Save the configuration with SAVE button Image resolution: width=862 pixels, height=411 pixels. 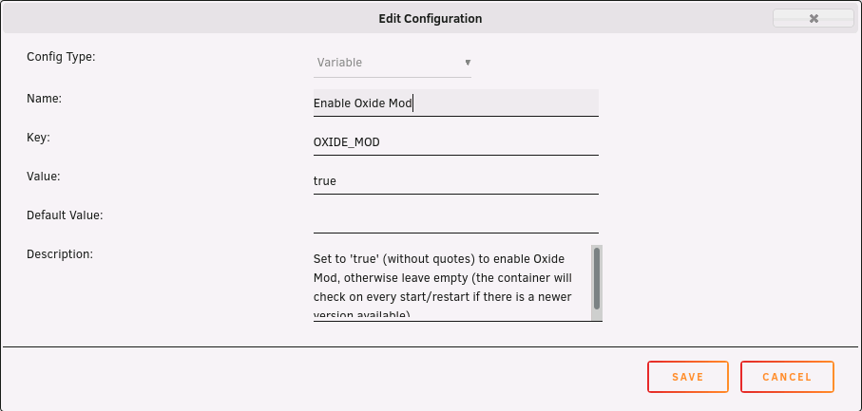click(x=688, y=377)
